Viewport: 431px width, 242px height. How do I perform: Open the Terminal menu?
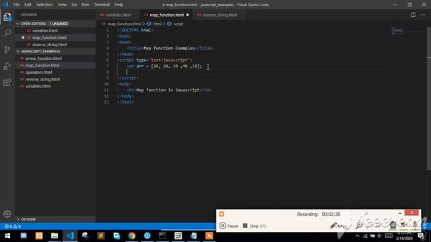102,5
